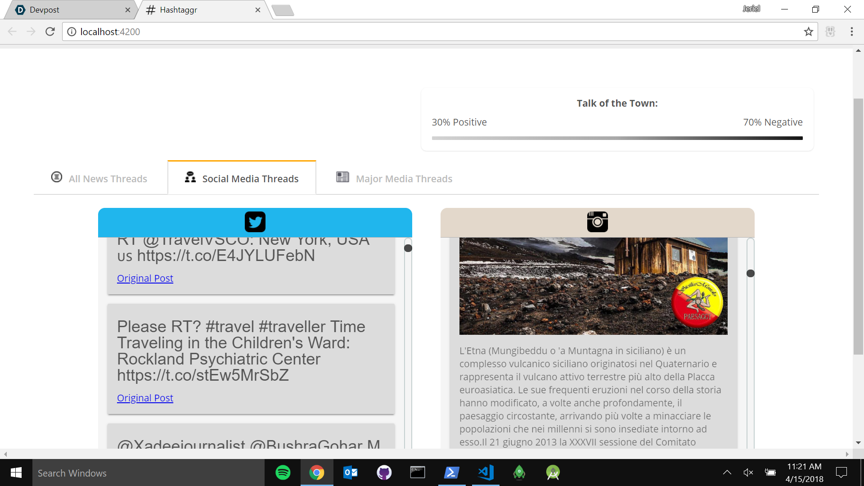Viewport: 864px width, 486px height.
Task: Click the bookmark star icon
Action: tap(808, 31)
